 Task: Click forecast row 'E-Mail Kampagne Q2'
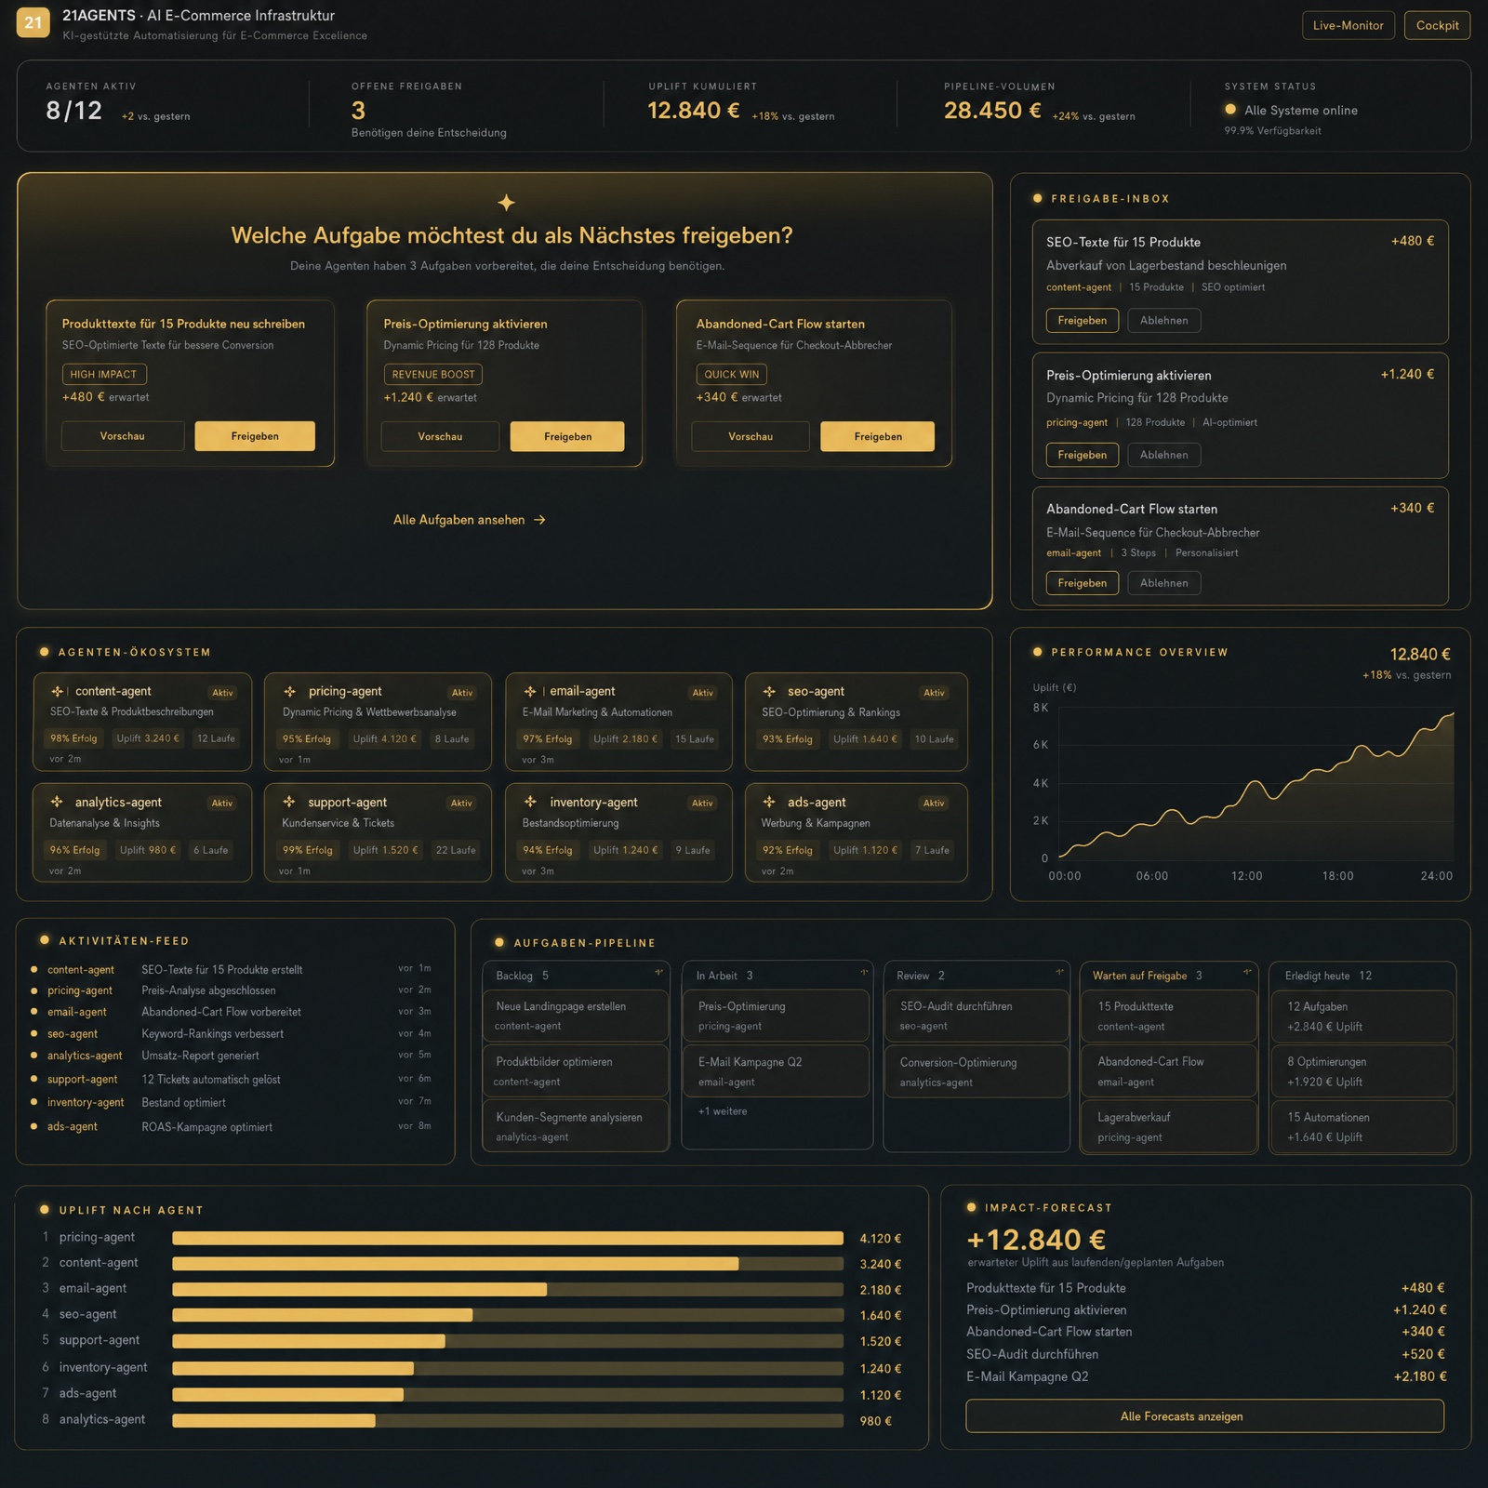point(1205,1376)
